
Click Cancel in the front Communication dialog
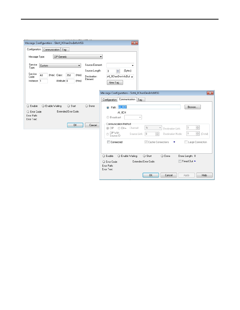[169, 175]
